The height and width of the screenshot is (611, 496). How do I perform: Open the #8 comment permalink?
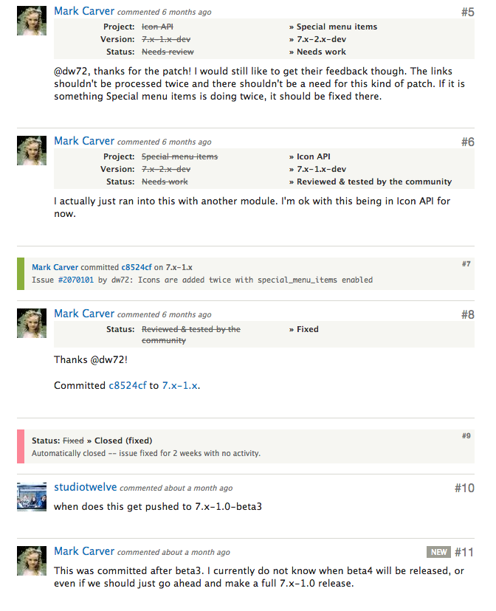(467, 314)
